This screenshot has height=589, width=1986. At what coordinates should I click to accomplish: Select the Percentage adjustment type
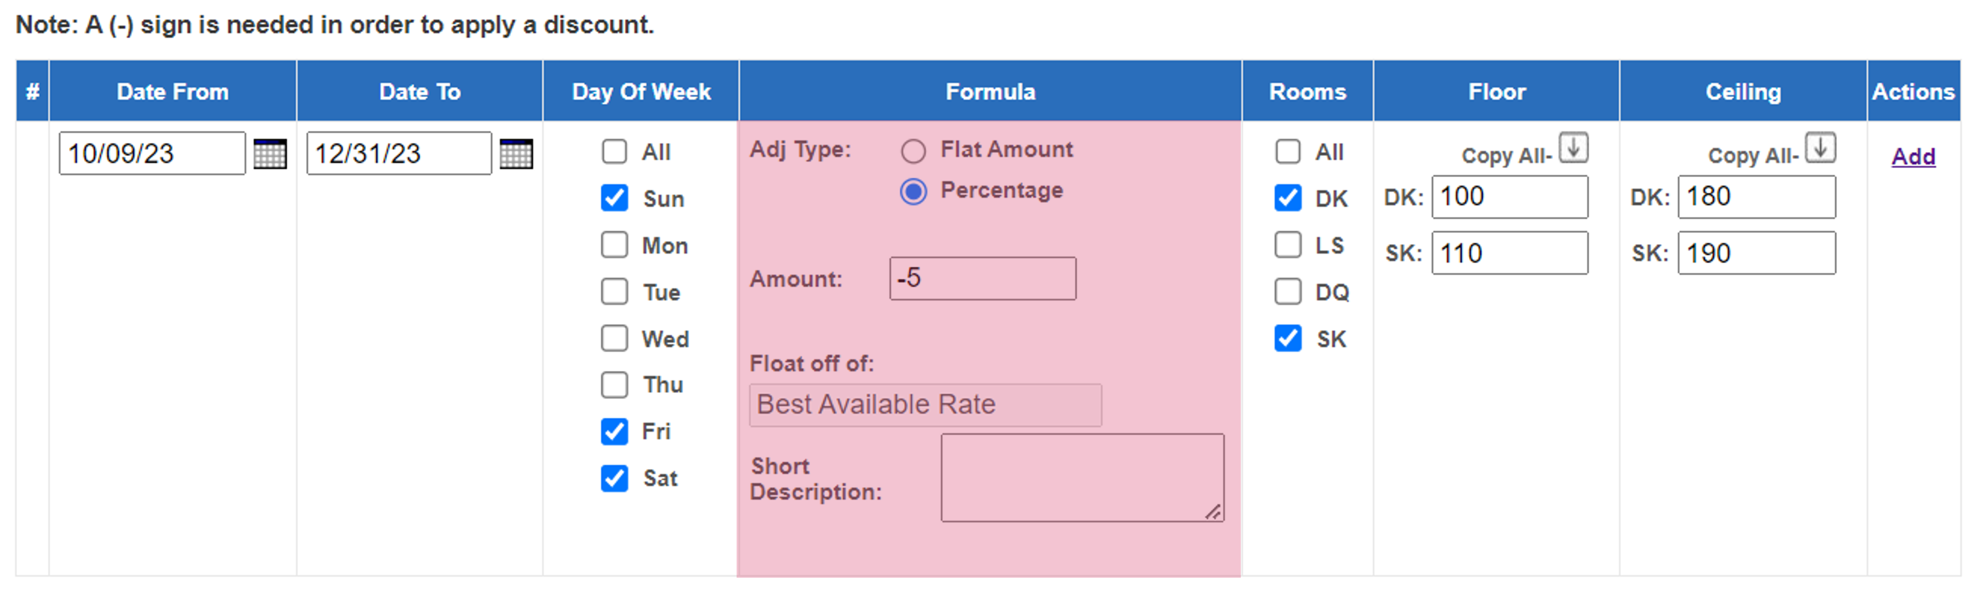[x=914, y=191]
